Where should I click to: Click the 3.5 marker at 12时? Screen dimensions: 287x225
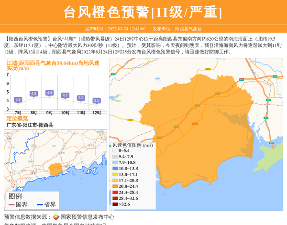[97, 100]
